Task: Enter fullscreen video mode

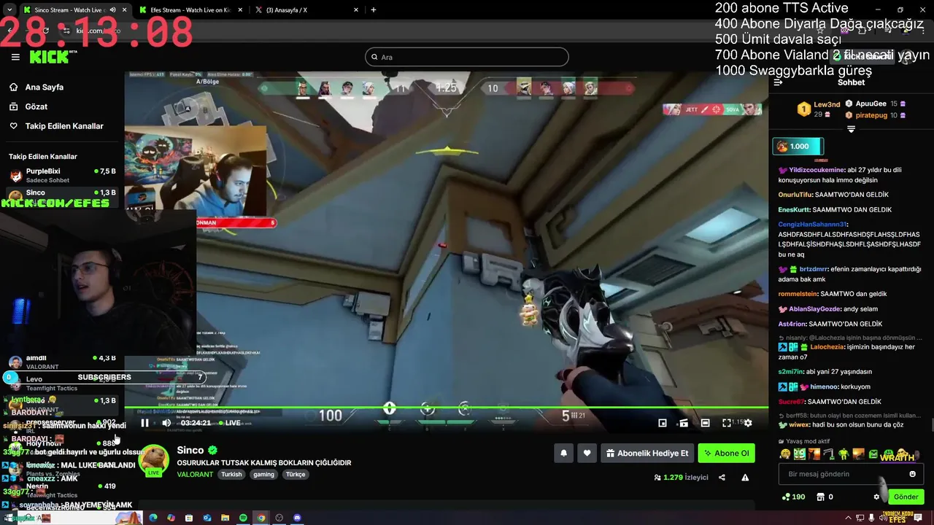Action: [727, 423]
